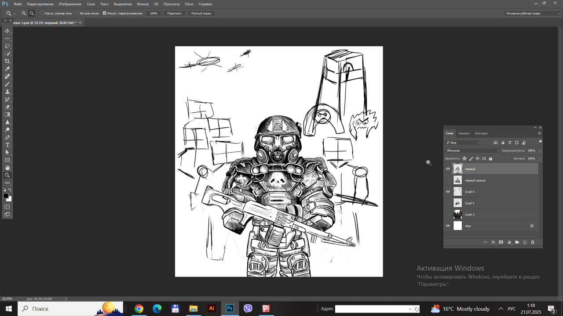Click the taskbar address input field
The image size is (563, 316).
(372, 309)
